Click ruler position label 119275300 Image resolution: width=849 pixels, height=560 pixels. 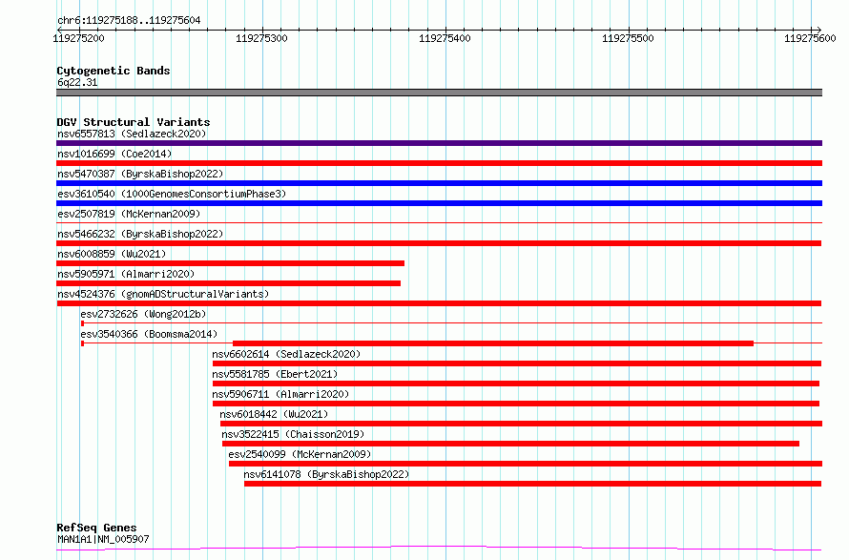tap(261, 38)
